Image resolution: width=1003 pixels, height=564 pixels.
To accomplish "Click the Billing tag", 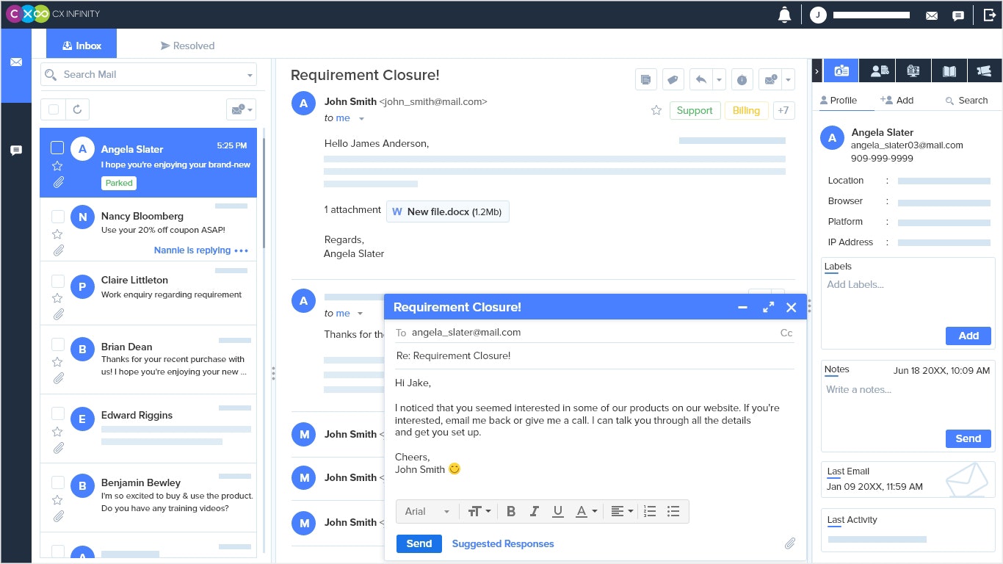I will click(x=746, y=110).
